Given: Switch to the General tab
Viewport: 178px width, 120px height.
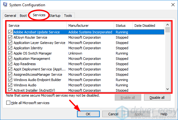Looking at the screenshot, I should click(10, 16).
